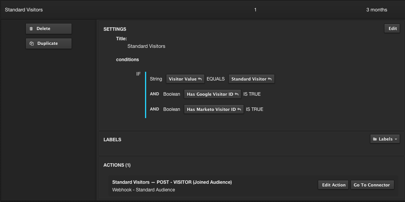Screen dimensions: 405x202
Task: Click the trash icon on Delete button
Action: tap(31, 29)
